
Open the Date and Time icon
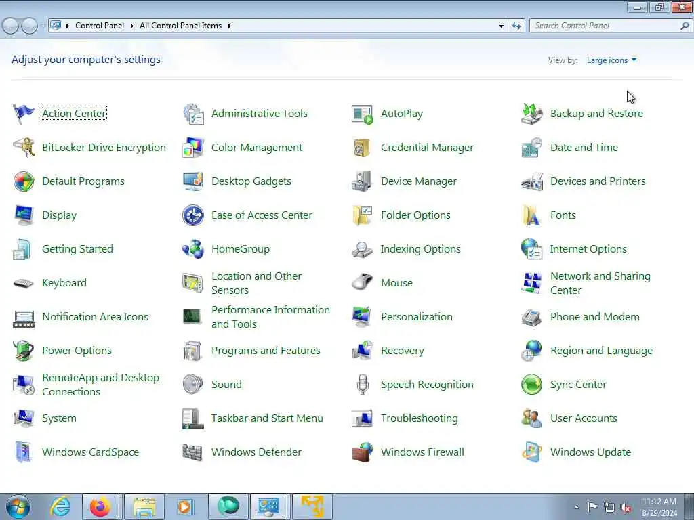(532, 148)
